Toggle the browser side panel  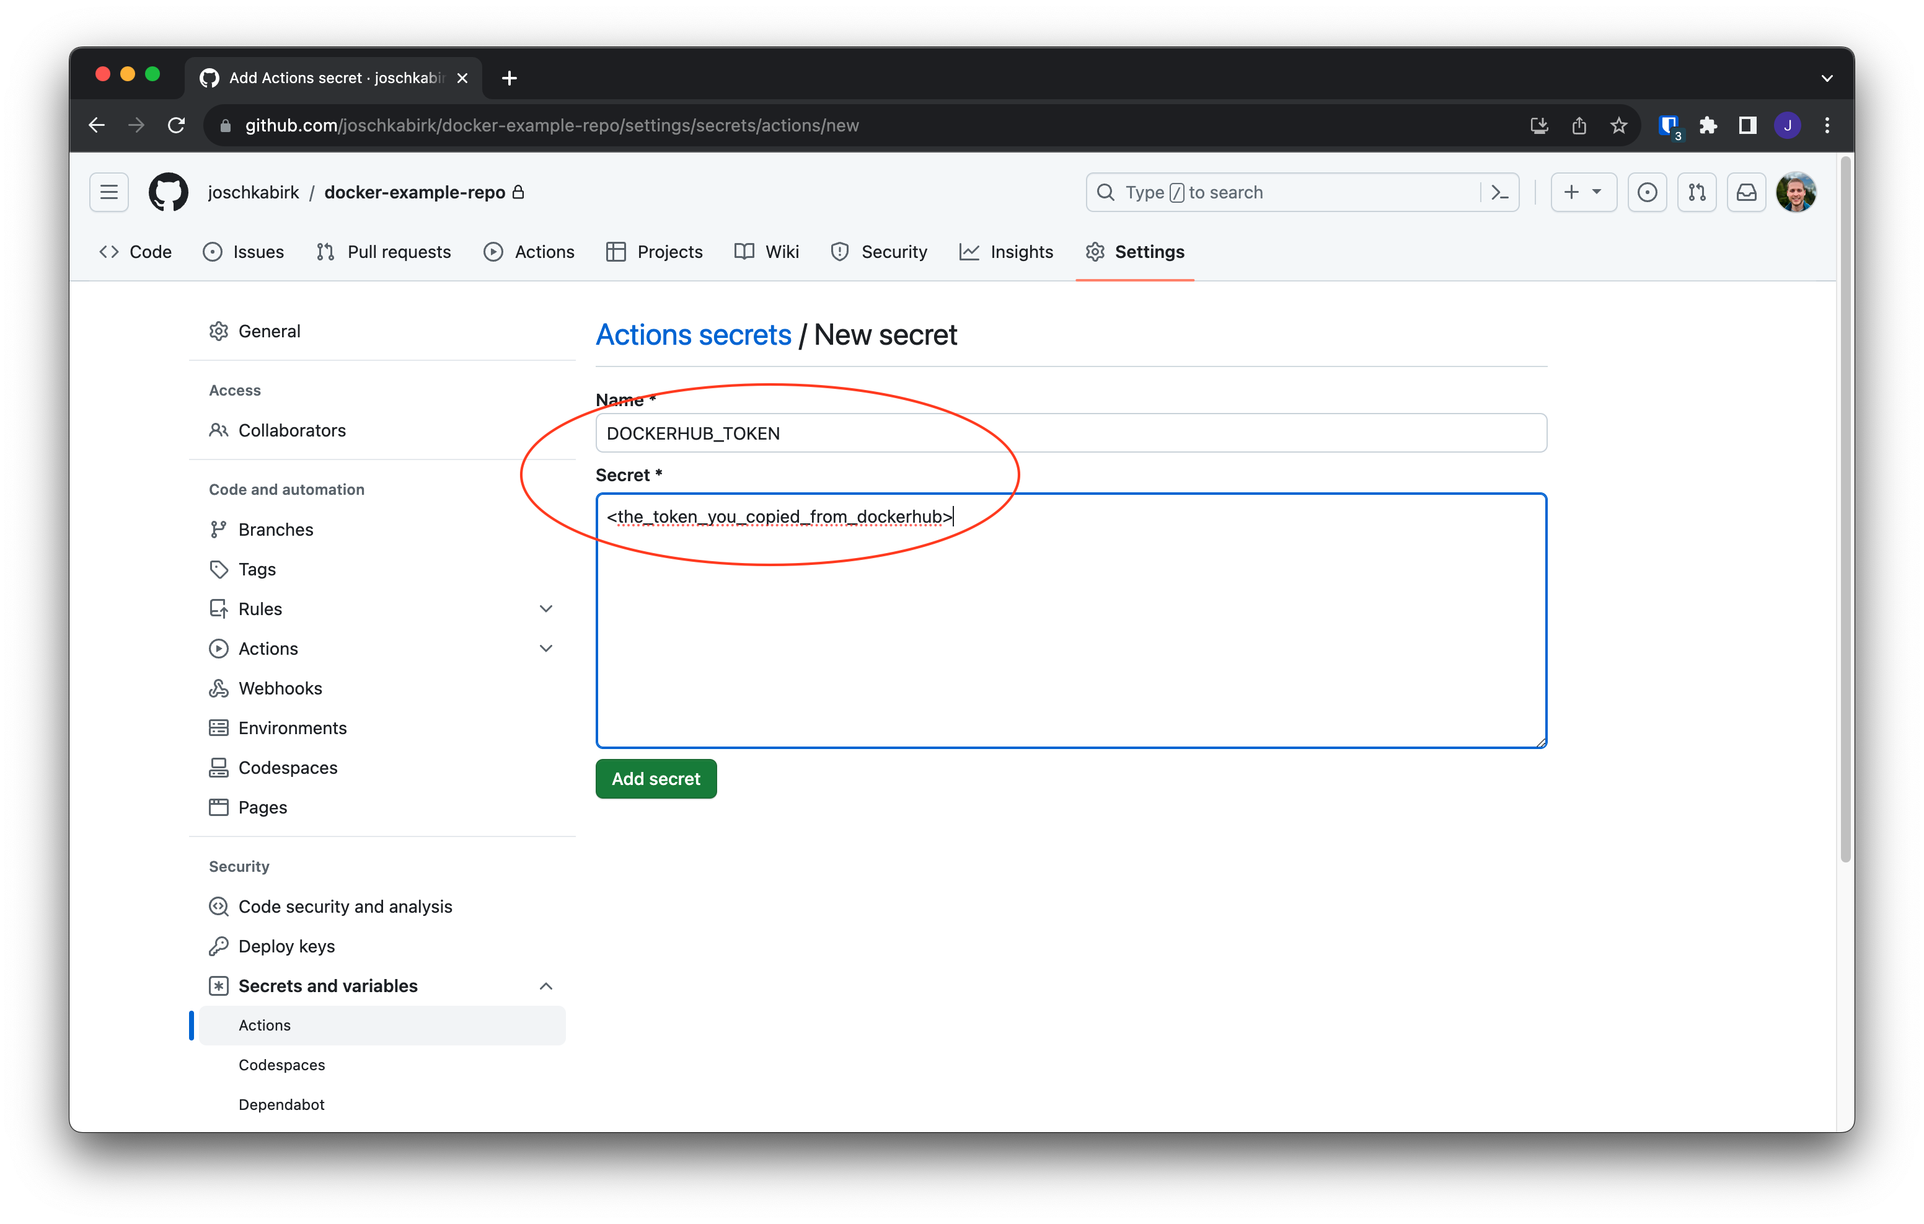pos(1747,125)
